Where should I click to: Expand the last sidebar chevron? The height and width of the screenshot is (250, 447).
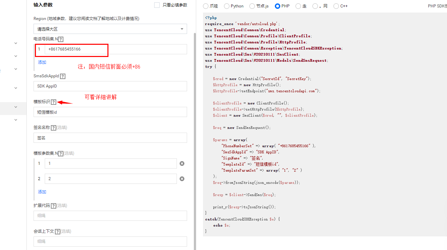(x=16, y=120)
